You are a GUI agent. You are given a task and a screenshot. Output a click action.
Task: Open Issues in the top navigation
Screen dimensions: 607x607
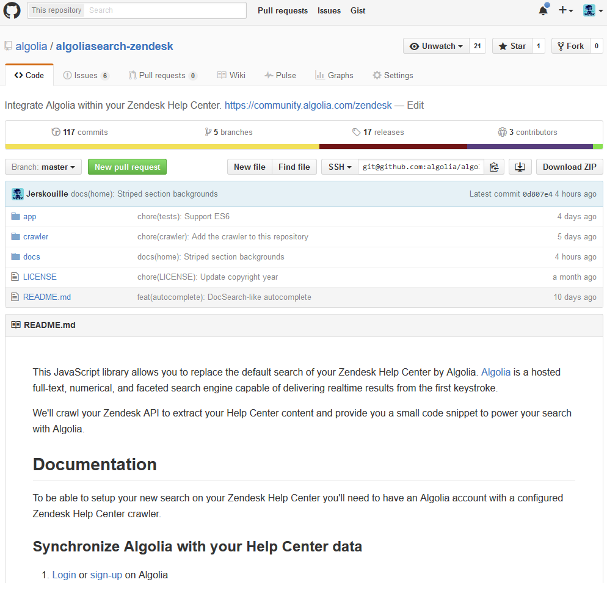pos(329,10)
